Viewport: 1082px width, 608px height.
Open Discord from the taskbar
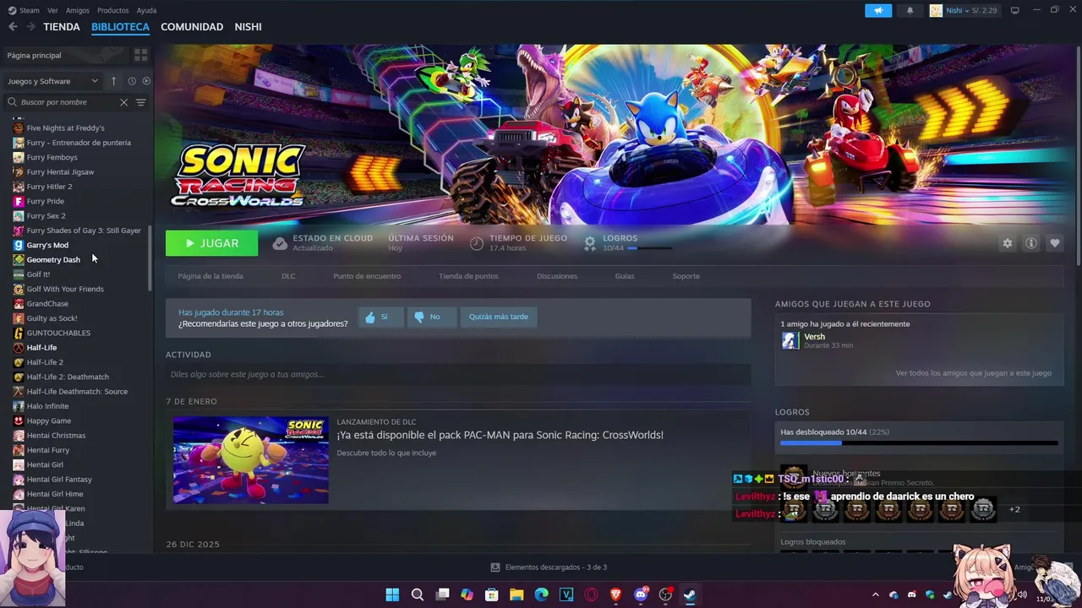(641, 594)
